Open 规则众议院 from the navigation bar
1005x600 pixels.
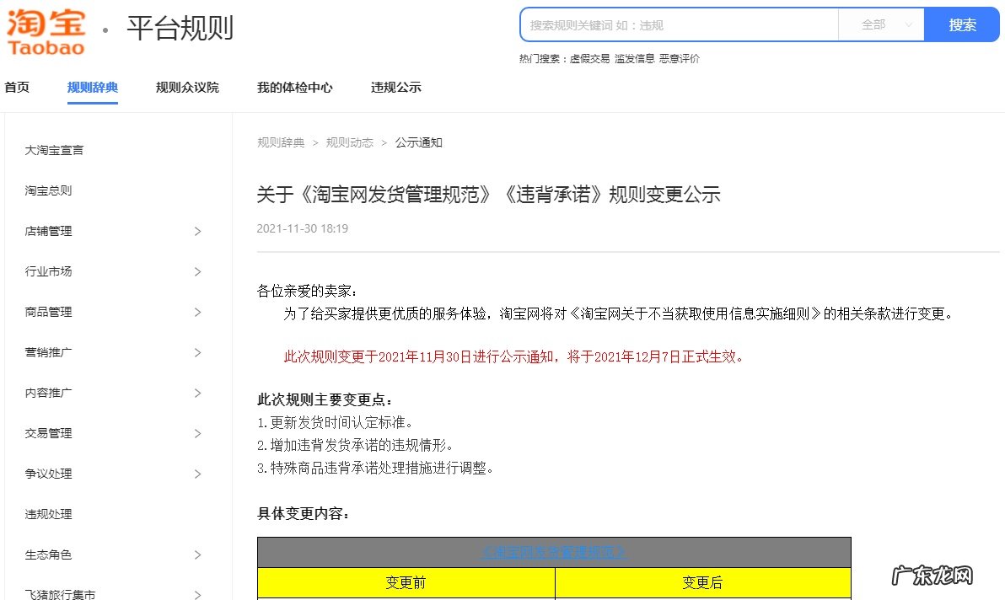tap(187, 87)
